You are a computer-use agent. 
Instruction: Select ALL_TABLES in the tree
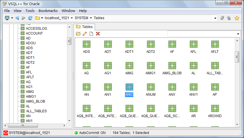pos(36,111)
